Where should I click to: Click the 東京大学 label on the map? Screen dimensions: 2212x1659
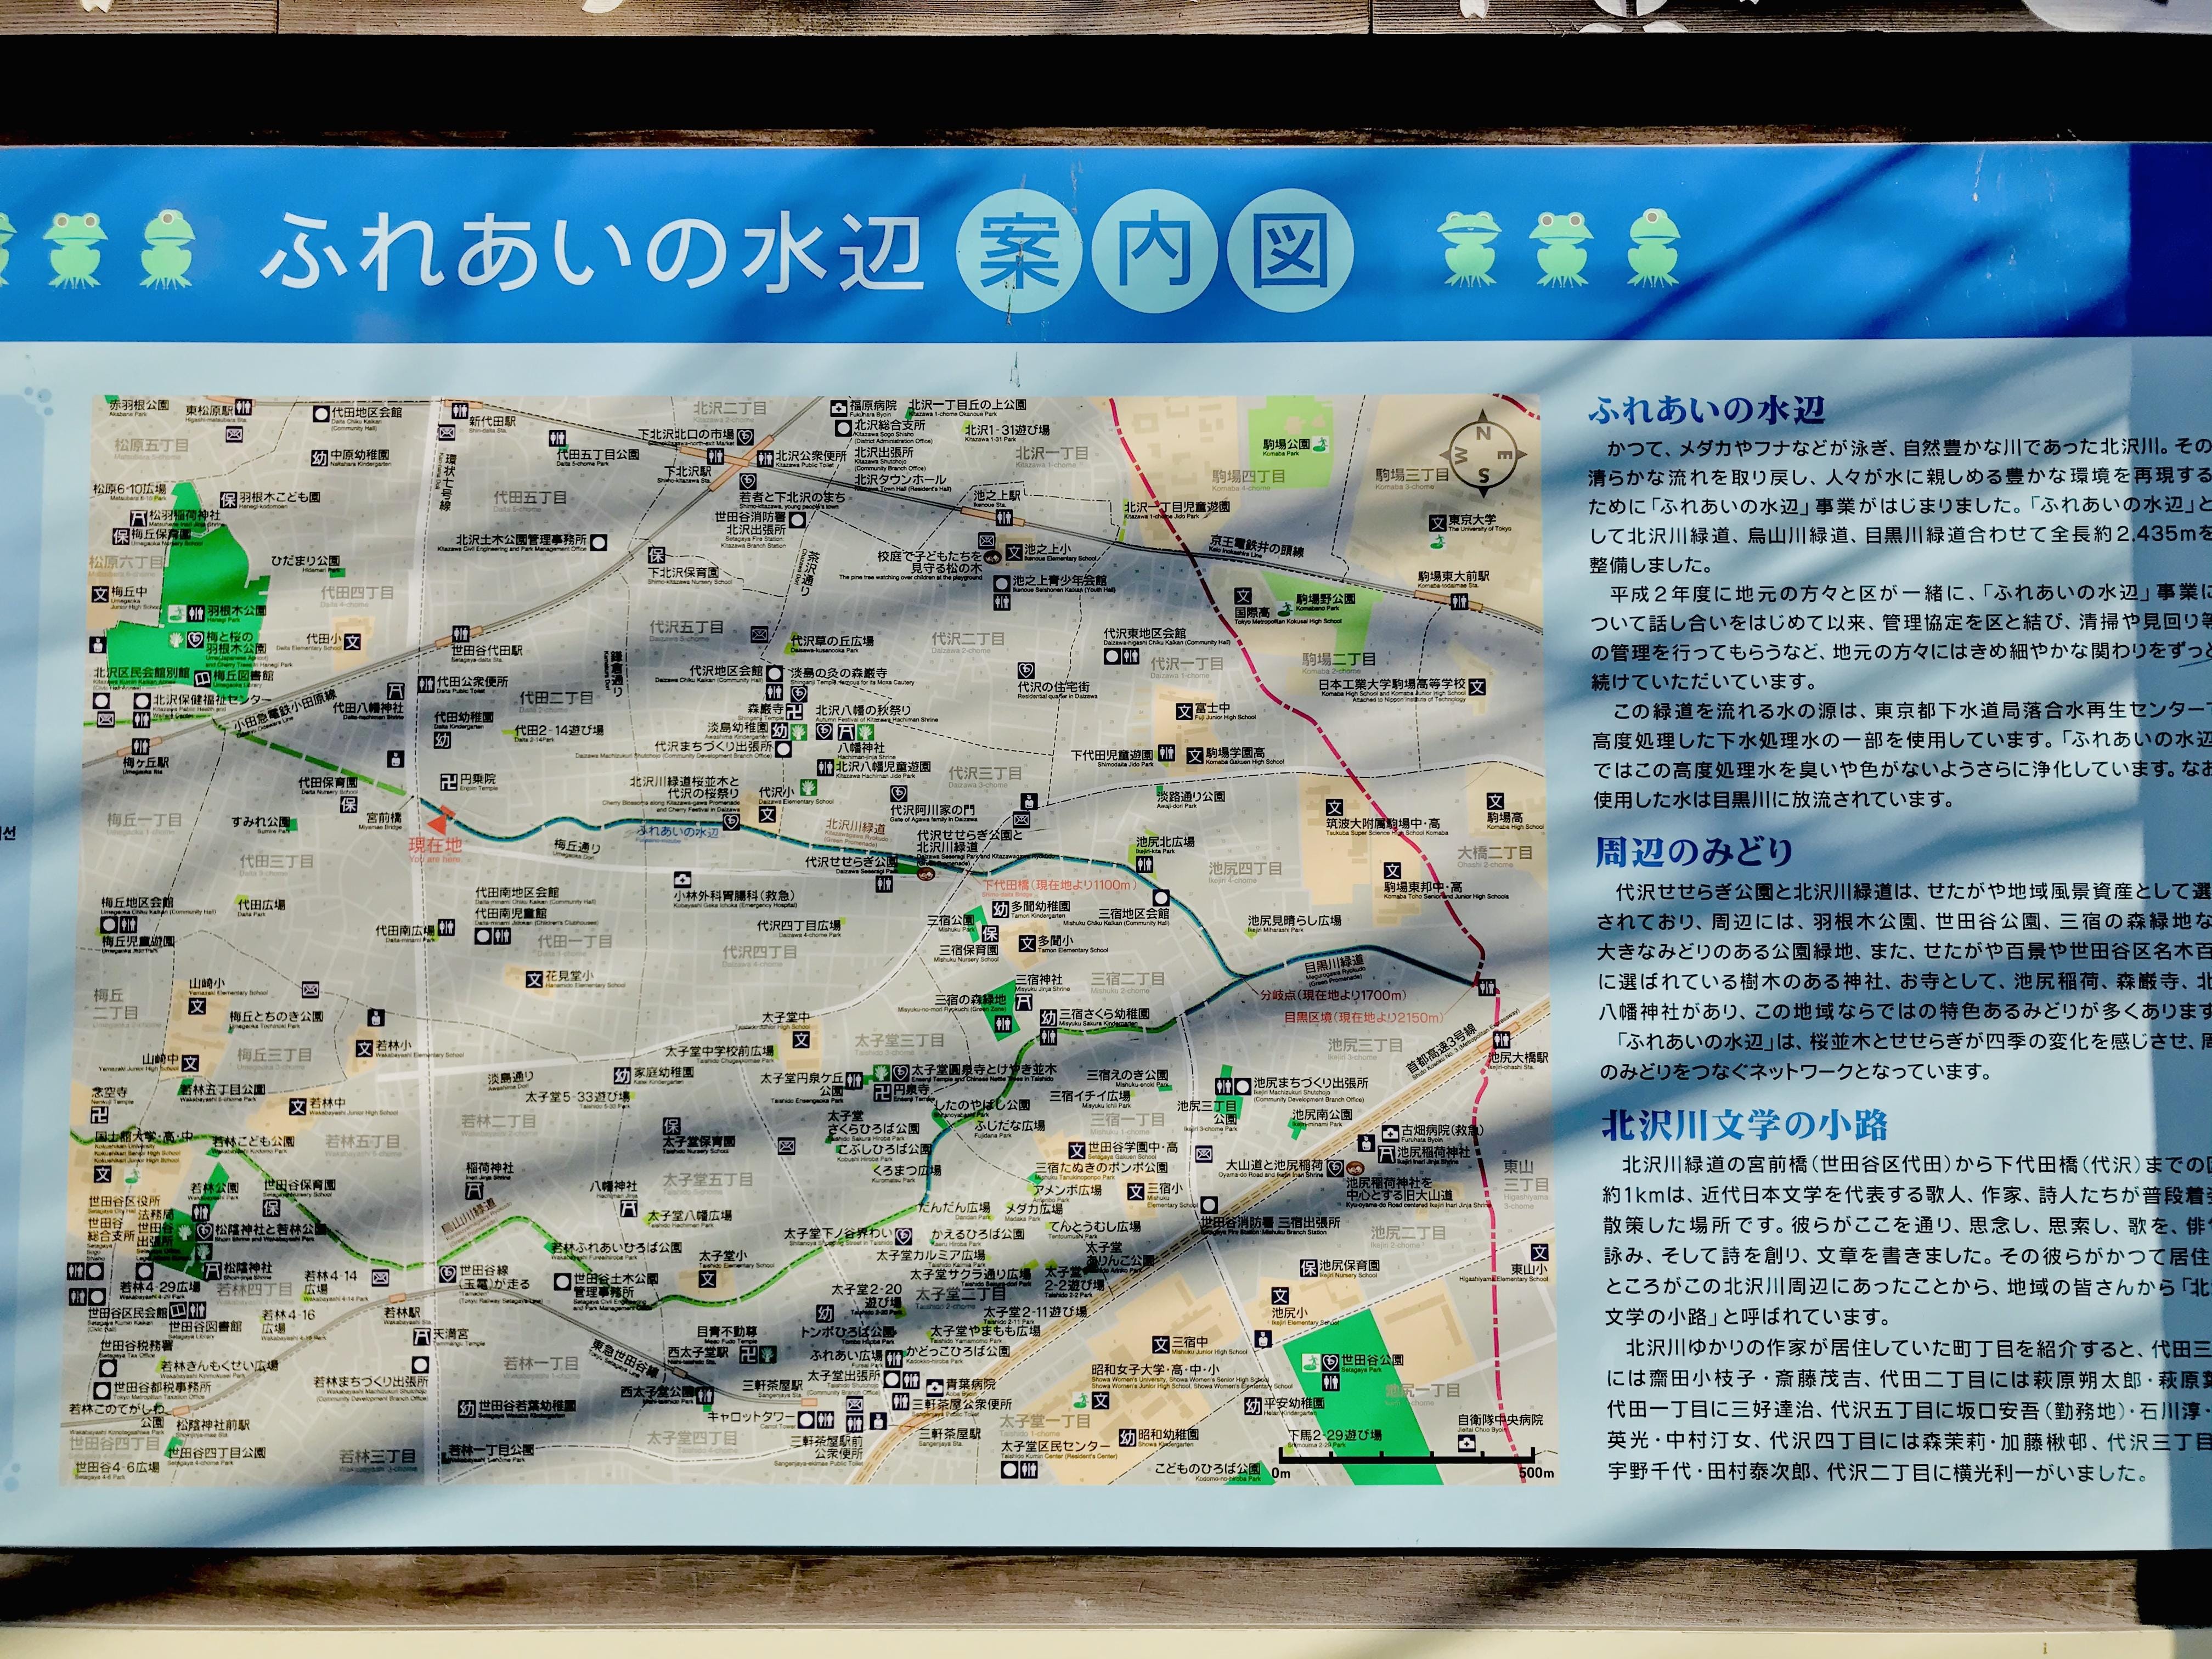point(1472,521)
